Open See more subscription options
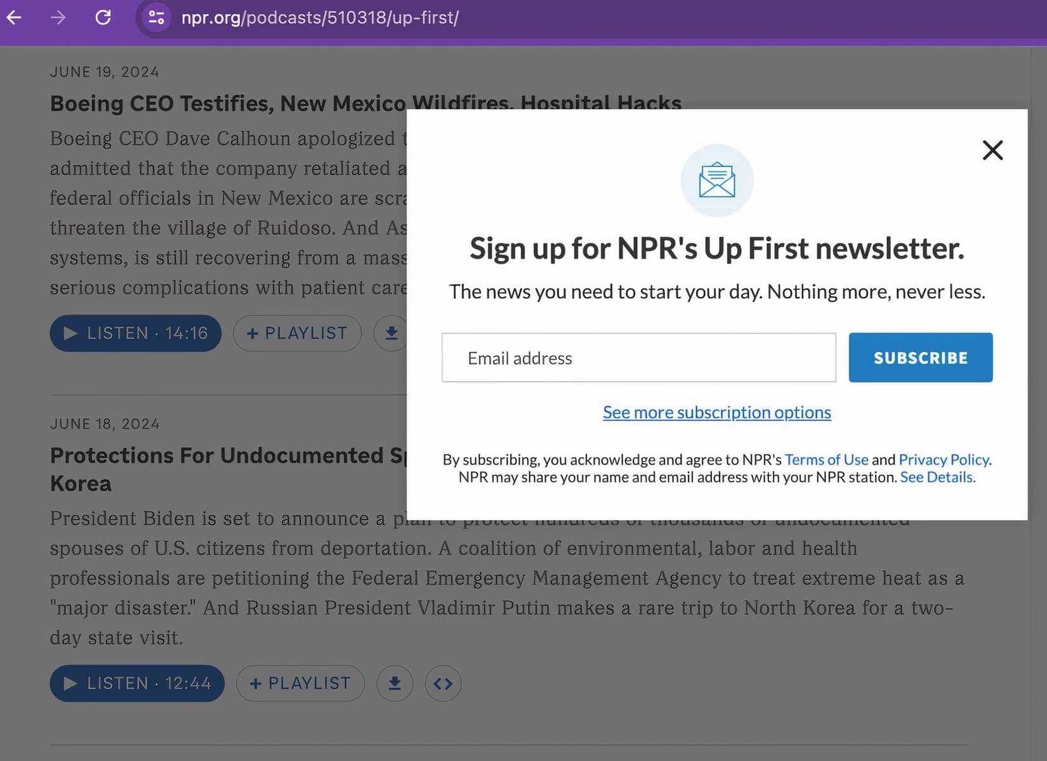Image resolution: width=1047 pixels, height=761 pixels. pyautogui.click(x=716, y=412)
